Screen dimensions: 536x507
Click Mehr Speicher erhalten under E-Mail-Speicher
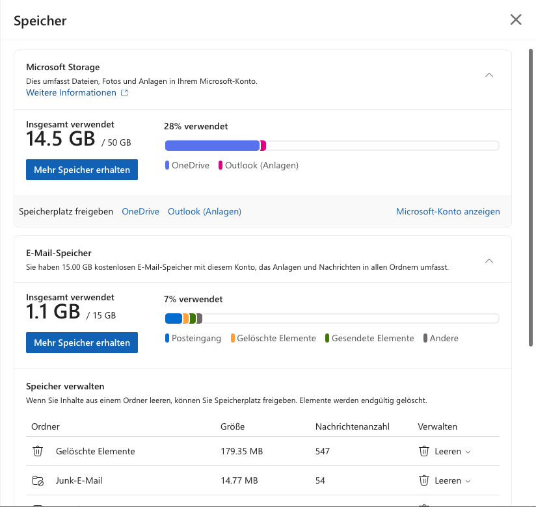[82, 343]
